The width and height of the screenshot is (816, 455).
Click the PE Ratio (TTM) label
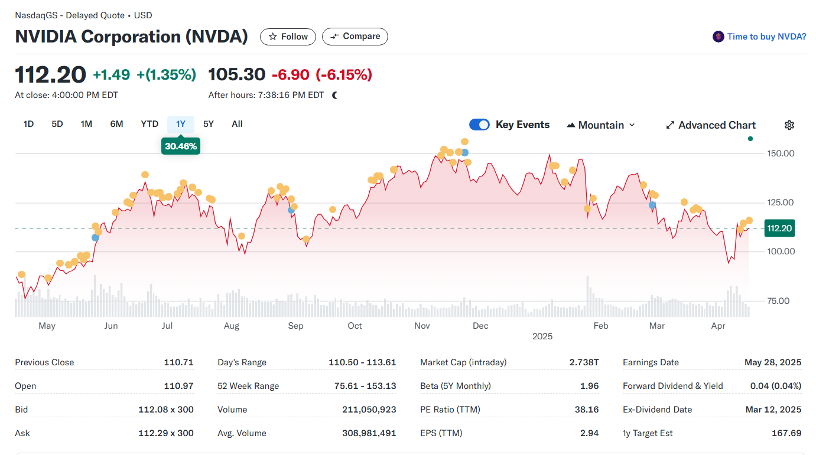451,410
